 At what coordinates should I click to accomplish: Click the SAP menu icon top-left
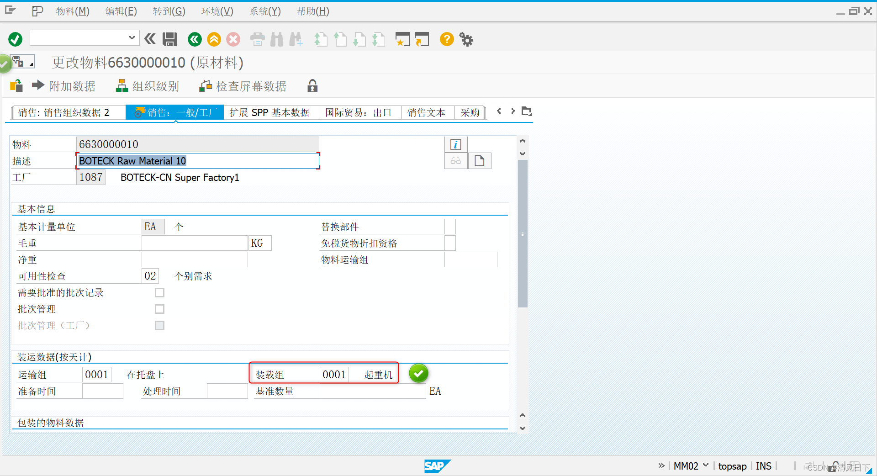pyautogui.click(x=10, y=10)
